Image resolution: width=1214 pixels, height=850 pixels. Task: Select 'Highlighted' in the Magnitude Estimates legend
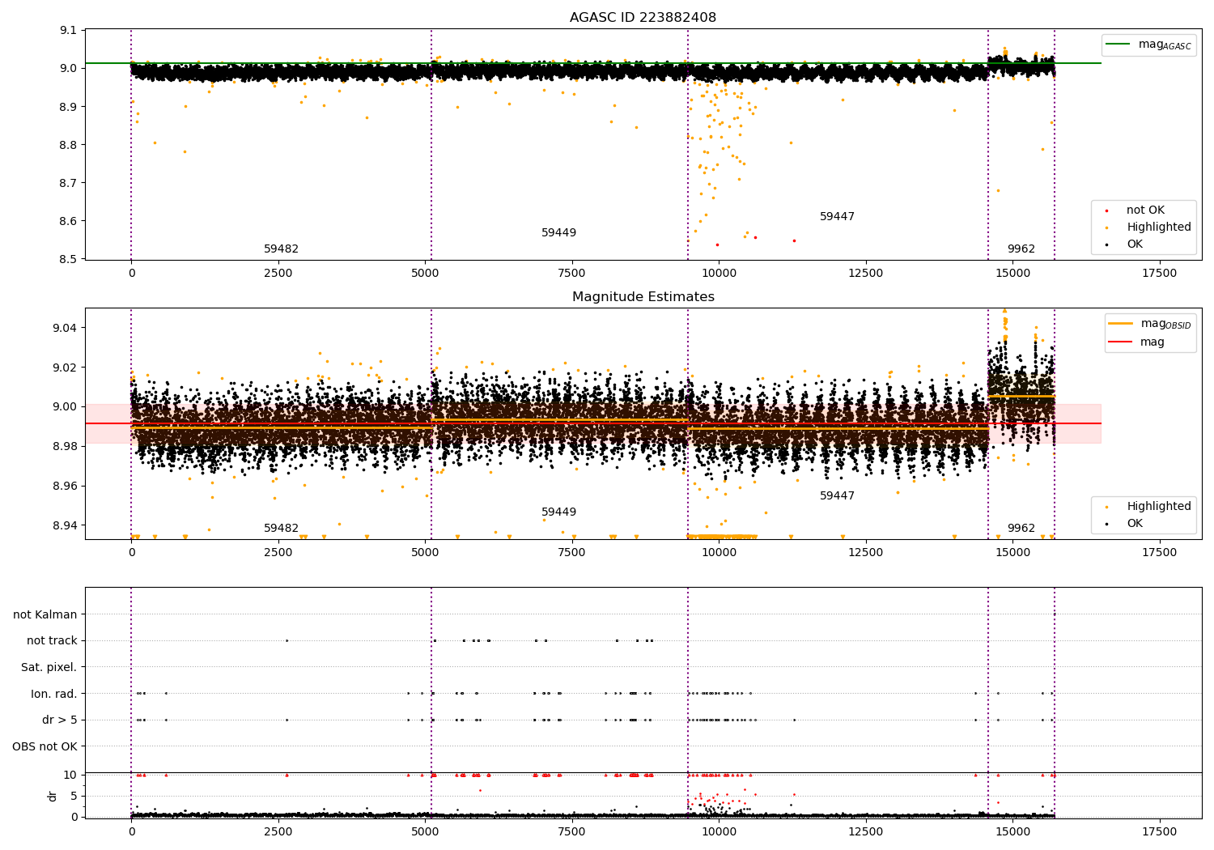pyautogui.click(x=1159, y=507)
